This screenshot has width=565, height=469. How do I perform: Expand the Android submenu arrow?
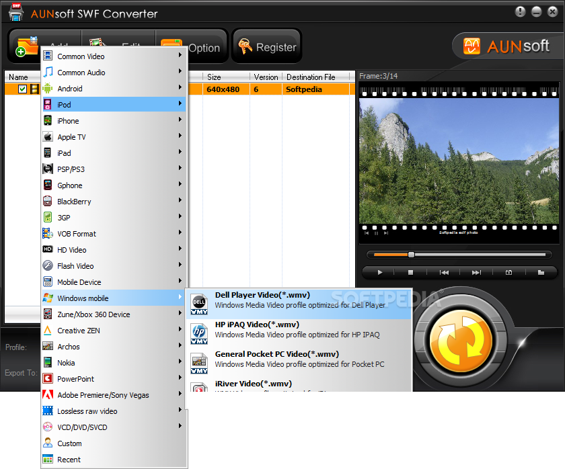tap(180, 87)
